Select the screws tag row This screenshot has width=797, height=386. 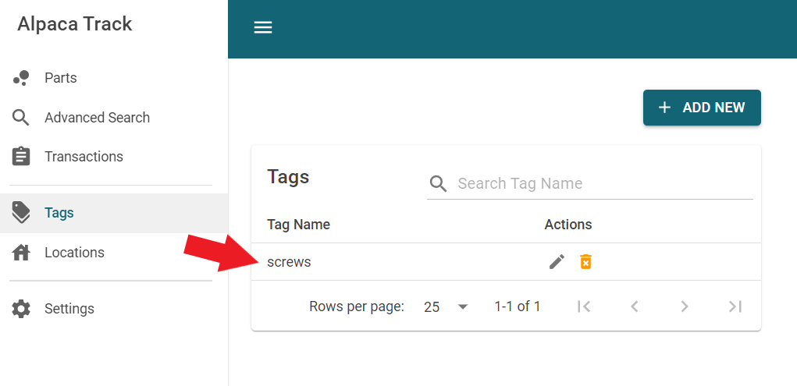(290, 262)
